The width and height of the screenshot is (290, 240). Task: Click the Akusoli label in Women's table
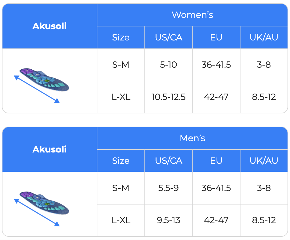[x=50, y=26]
